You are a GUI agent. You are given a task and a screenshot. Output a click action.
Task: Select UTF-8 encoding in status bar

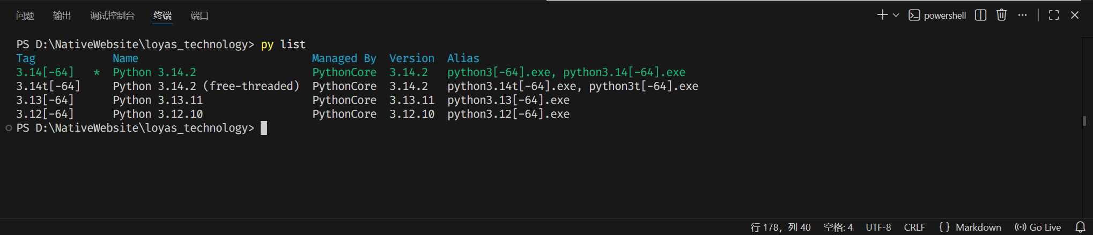click(878, 227)
